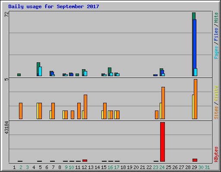Click the green day 23 axis label
The image size is (221, 172).
tap(155, 167)
